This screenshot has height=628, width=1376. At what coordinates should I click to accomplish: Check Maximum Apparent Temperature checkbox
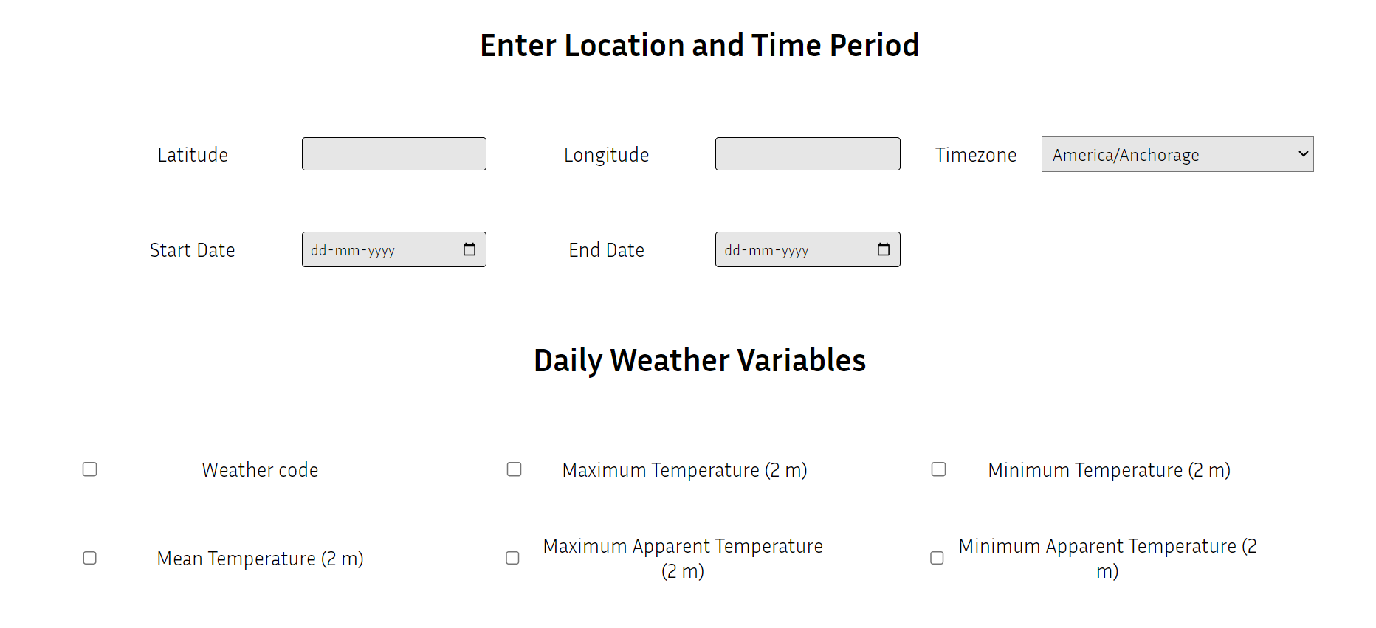[512, 558]
